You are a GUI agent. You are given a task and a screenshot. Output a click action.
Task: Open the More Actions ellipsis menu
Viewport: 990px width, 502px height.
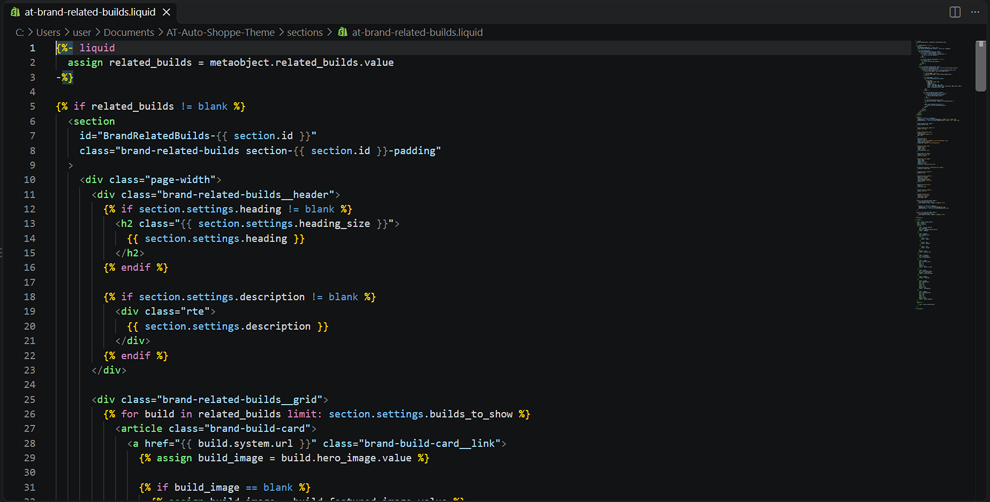(975, 12)
